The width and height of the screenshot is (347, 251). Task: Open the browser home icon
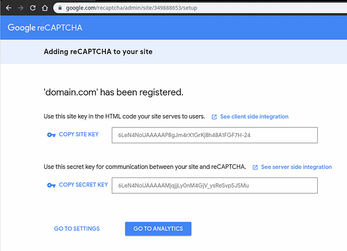pos(45,8)
